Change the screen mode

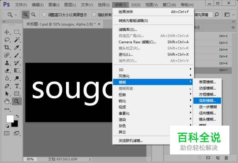(x=17, y=133)
